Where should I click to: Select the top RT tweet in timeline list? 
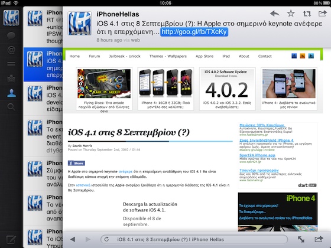pyautogui.click(x=43, y=27)
